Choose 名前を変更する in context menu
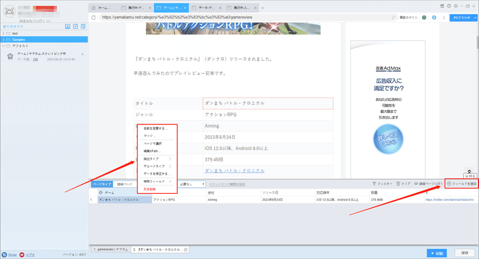This screenshot has height=259, width=479. (157, 129)
